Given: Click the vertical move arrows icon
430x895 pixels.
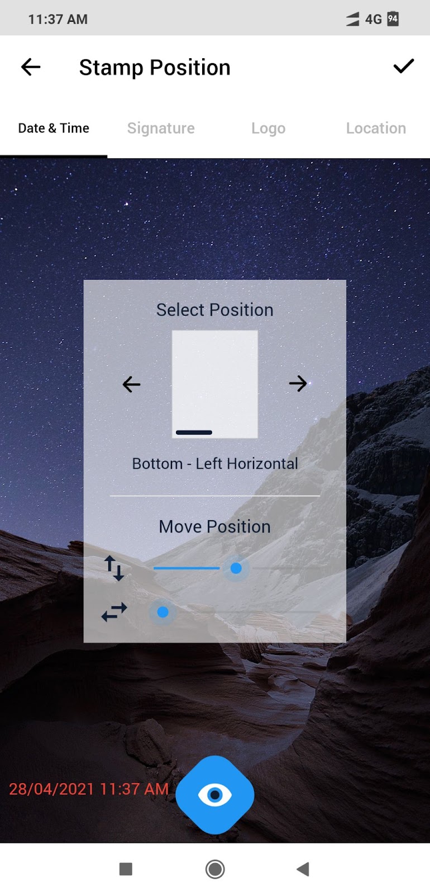Looking at the screenshot, I should [x=114, y=568].
